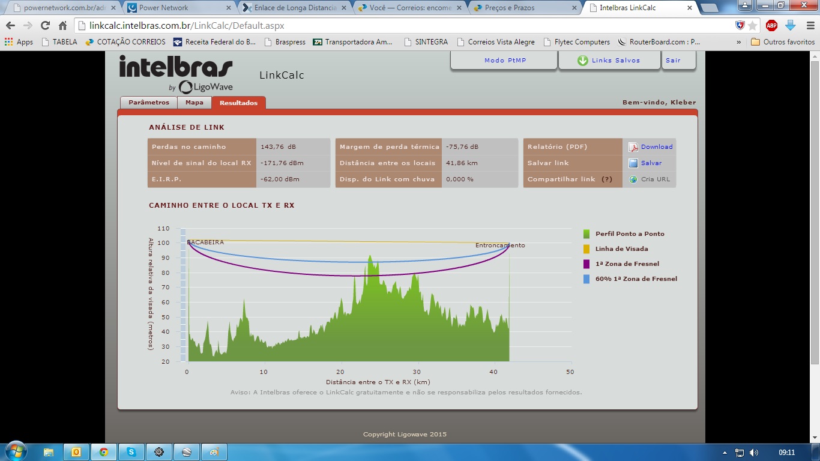Open the Apps shortcut in bookmarks bar
The height and width of the screenshot is (461, 820).
19,42
